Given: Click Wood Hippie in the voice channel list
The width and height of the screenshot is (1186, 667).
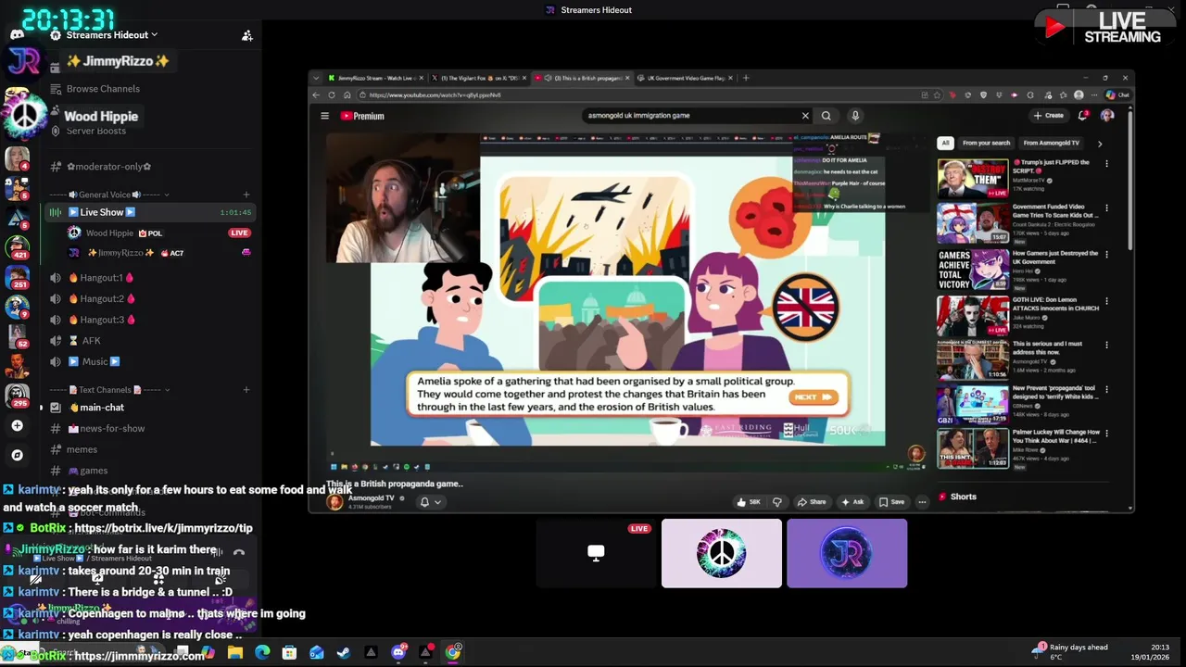Looking at the screenshot, I should coord(109,233).
